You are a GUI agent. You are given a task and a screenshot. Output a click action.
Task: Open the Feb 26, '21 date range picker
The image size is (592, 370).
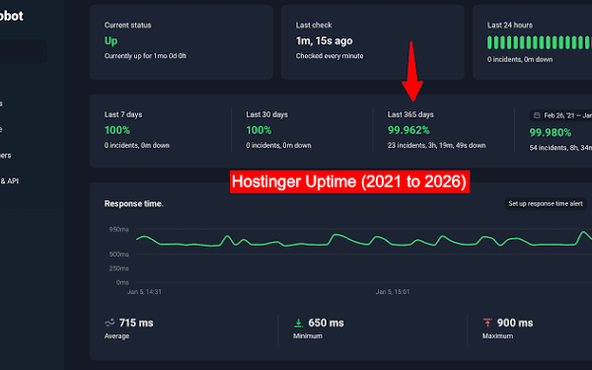coord(561,115)
